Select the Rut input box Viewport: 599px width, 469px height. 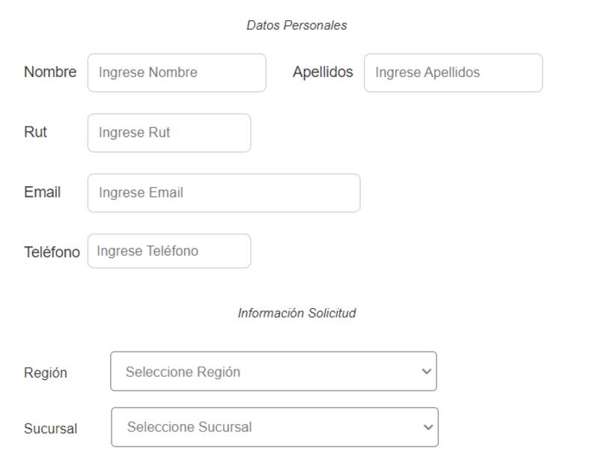168,133
